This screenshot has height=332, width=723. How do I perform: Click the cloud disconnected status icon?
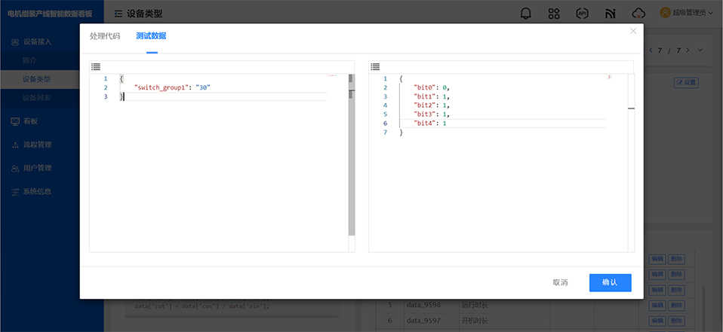(638, 13)
